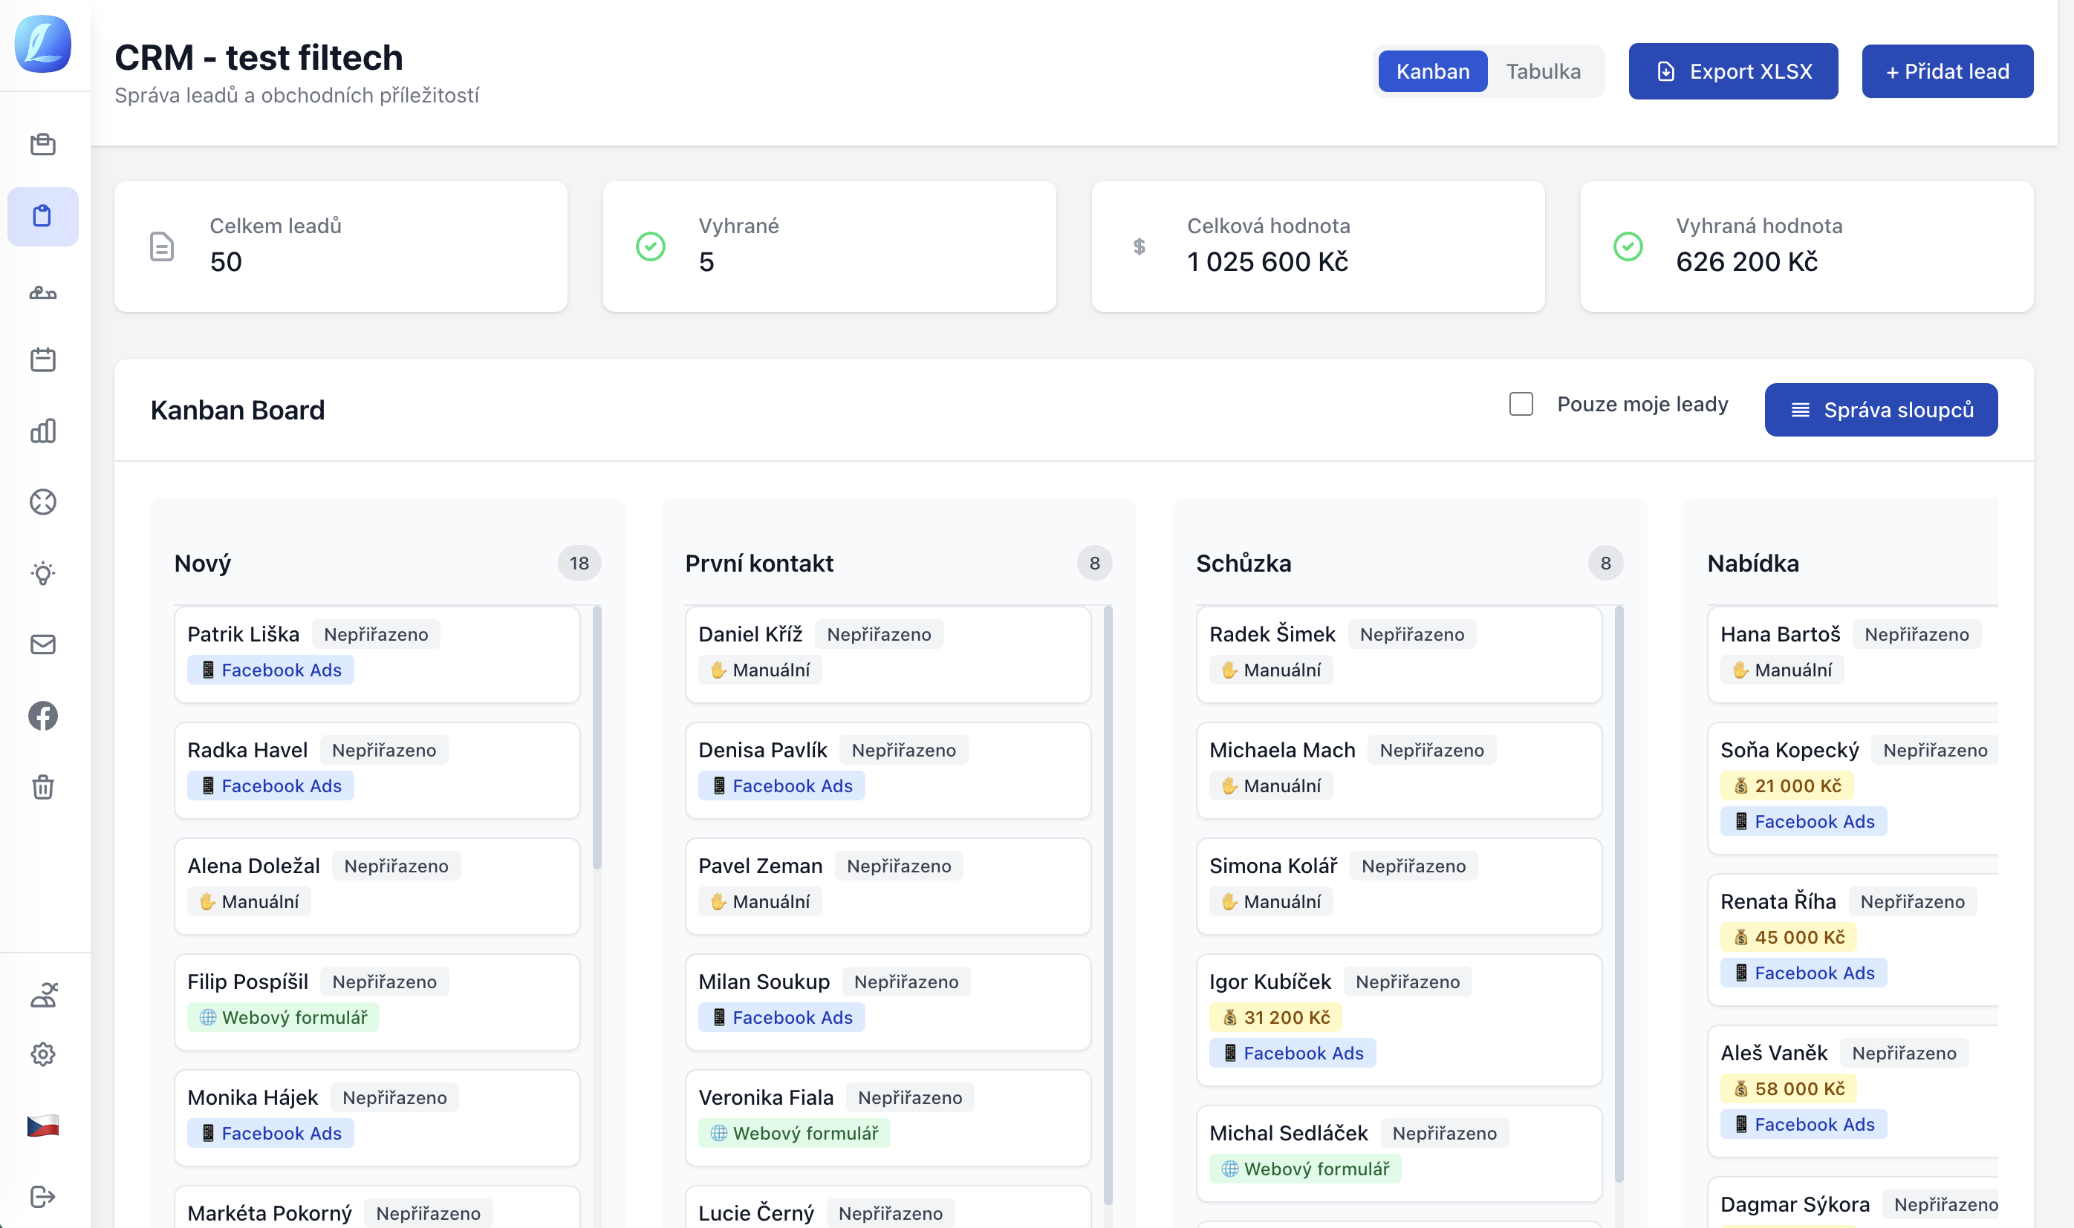Image resolution: width=2074 pixels, height=1228 pixels.
Task: Open the briefcase icon in the sidebar
Action: click(43, 145)
